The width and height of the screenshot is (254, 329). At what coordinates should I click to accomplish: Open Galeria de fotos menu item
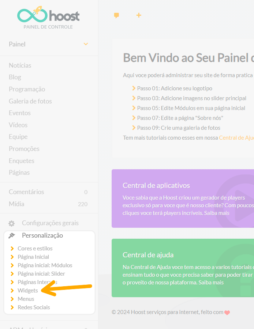pyautogui.click(x=30, y=101)
